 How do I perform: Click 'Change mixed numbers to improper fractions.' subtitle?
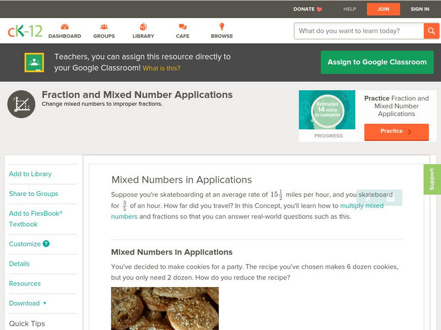pos(102,104)
